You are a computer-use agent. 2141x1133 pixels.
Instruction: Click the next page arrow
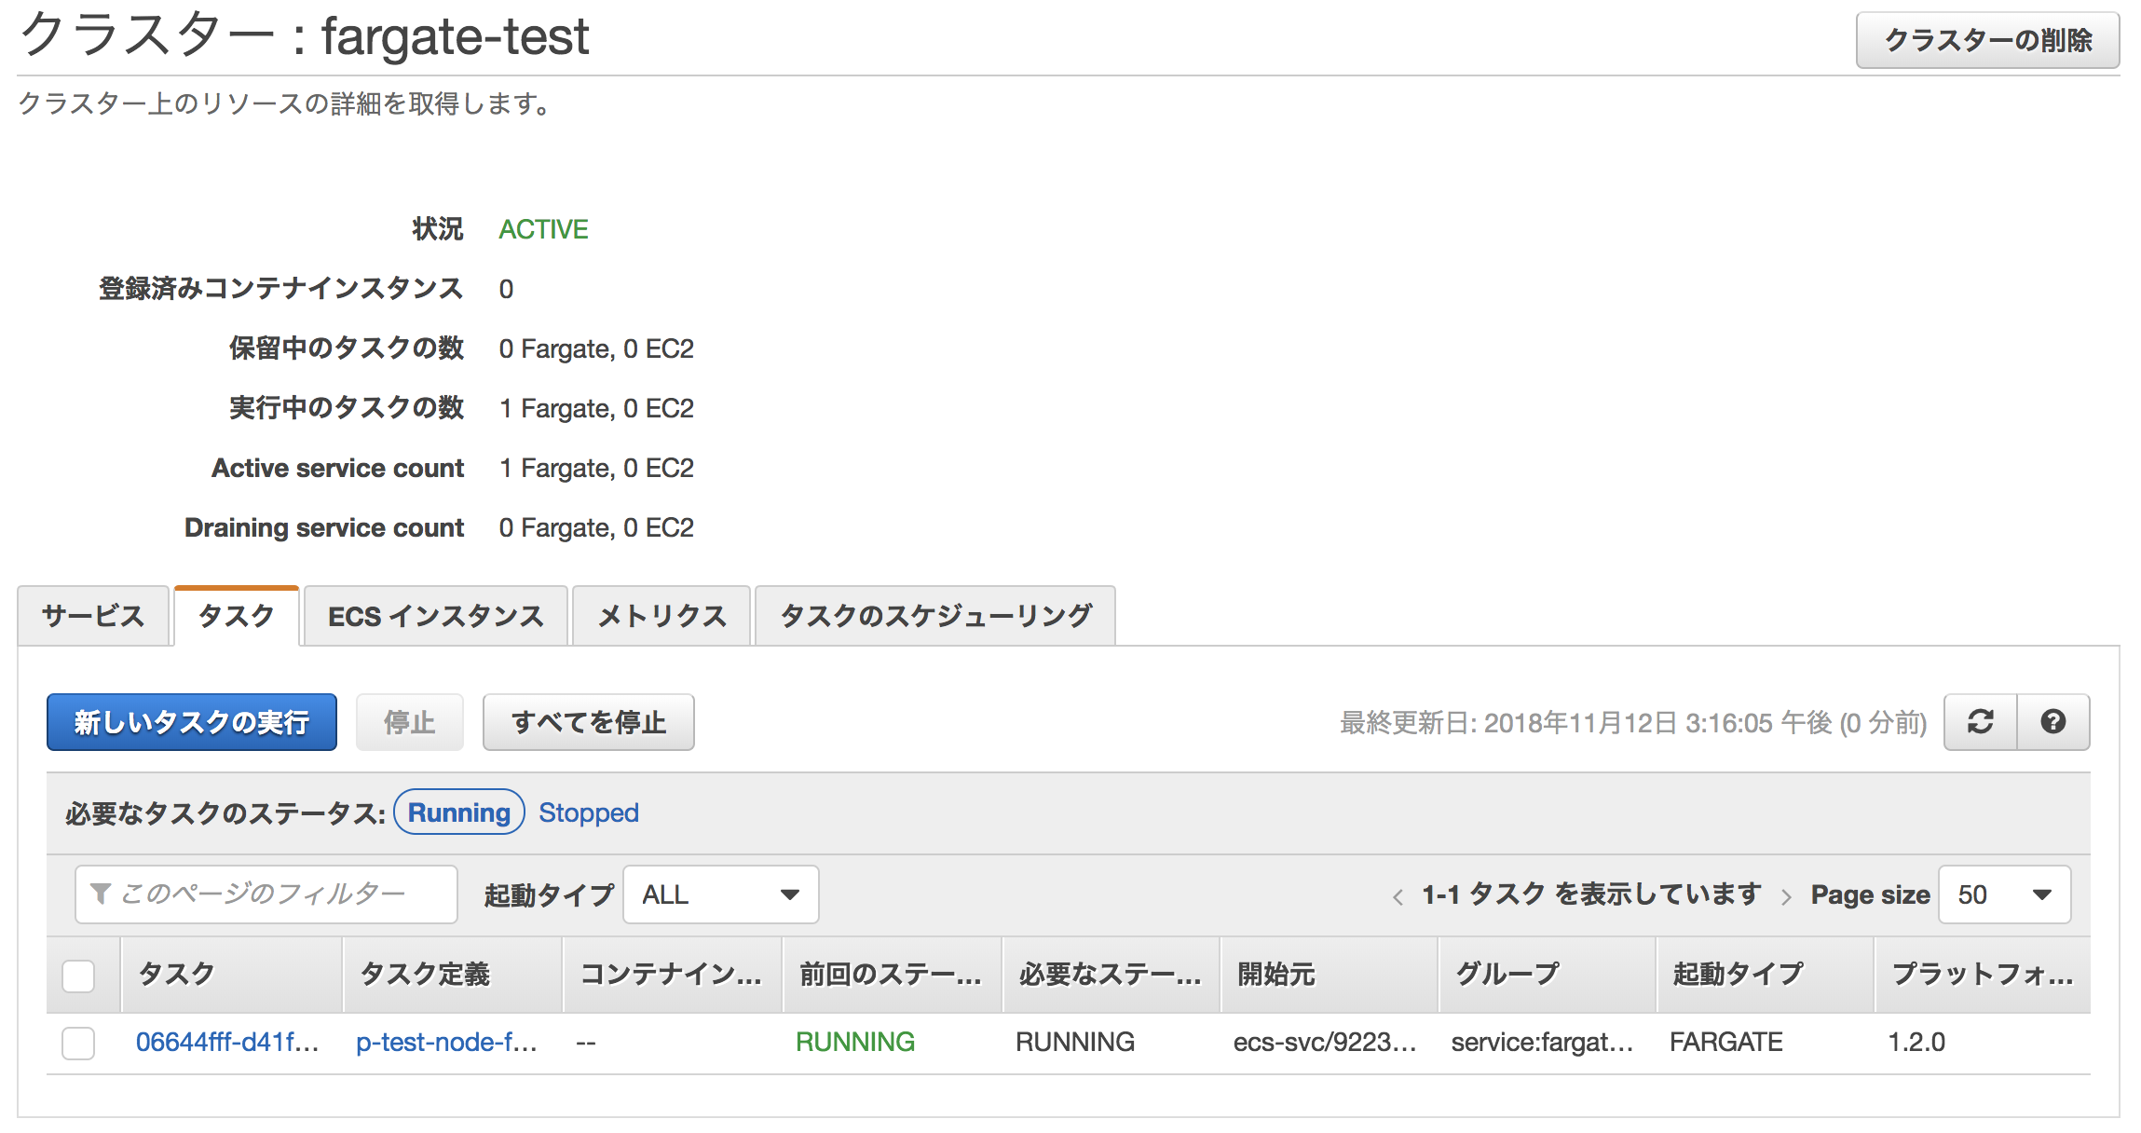pos(1786,896)
